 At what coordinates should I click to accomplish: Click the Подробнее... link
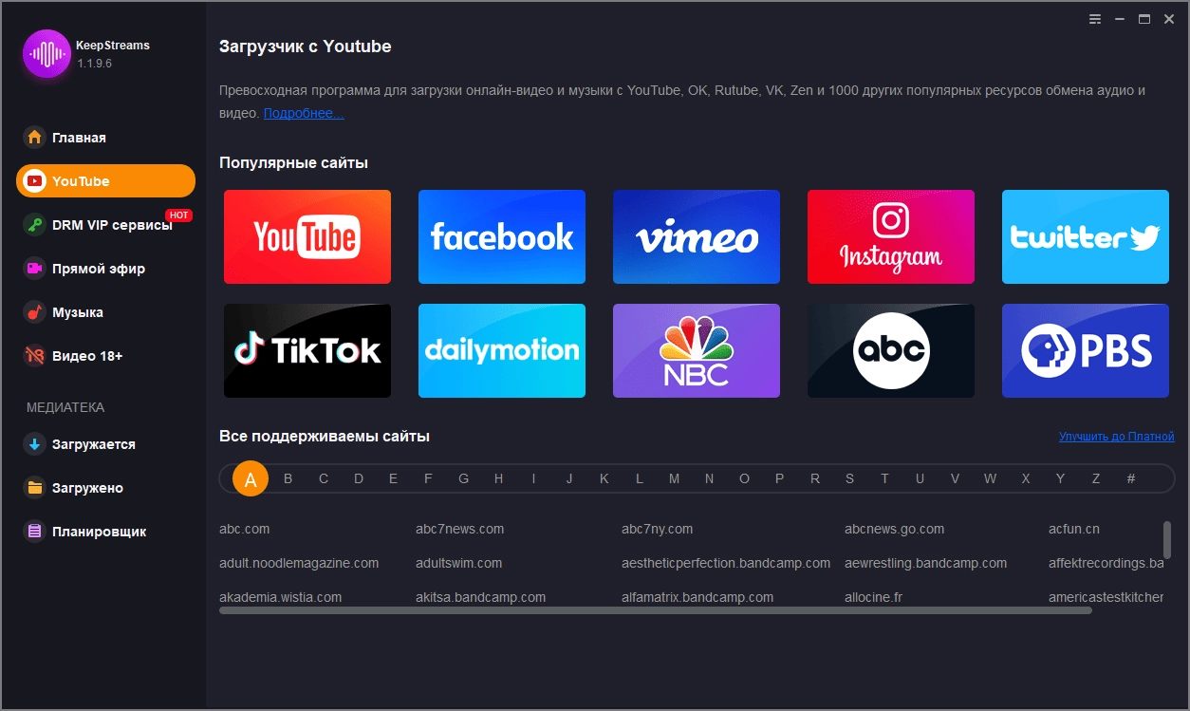[304, 113]
